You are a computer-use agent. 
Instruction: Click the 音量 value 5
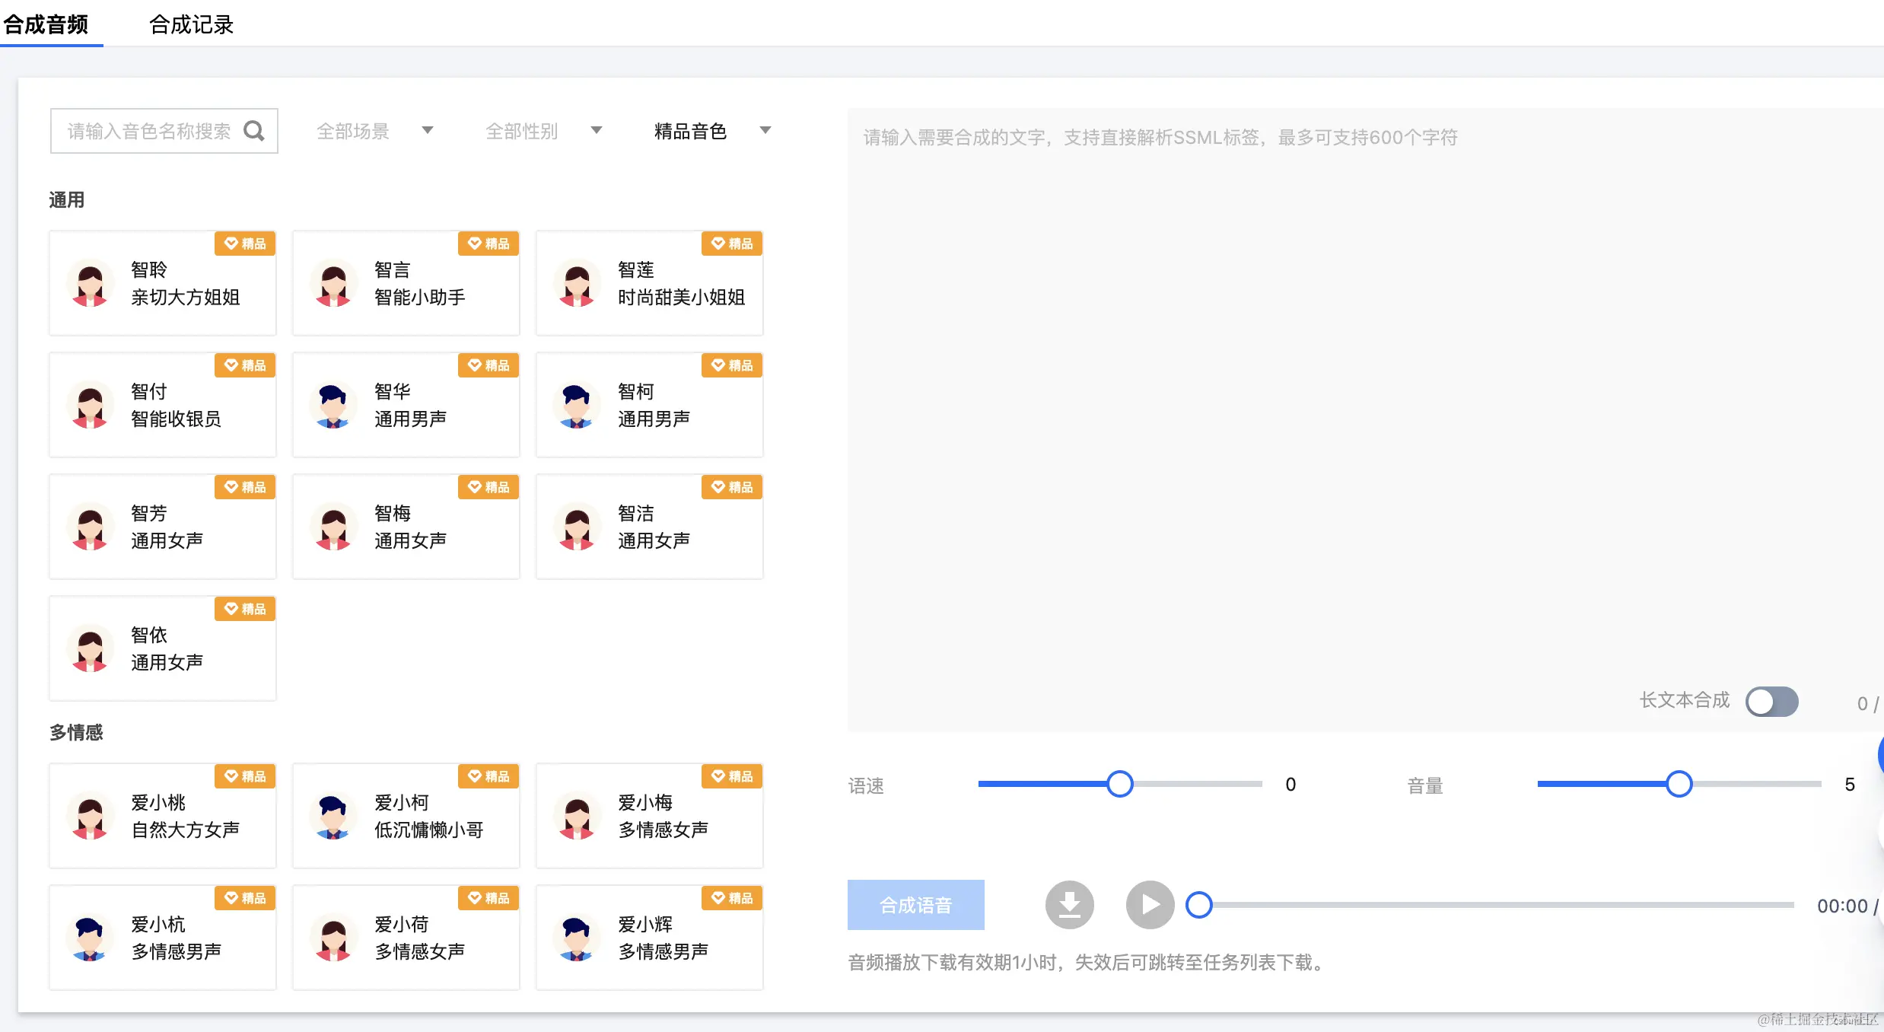pos(1850,784)
